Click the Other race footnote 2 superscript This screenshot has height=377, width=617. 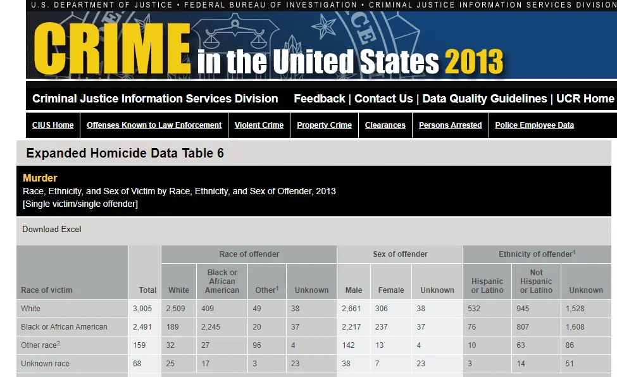(x=58, y=343)
